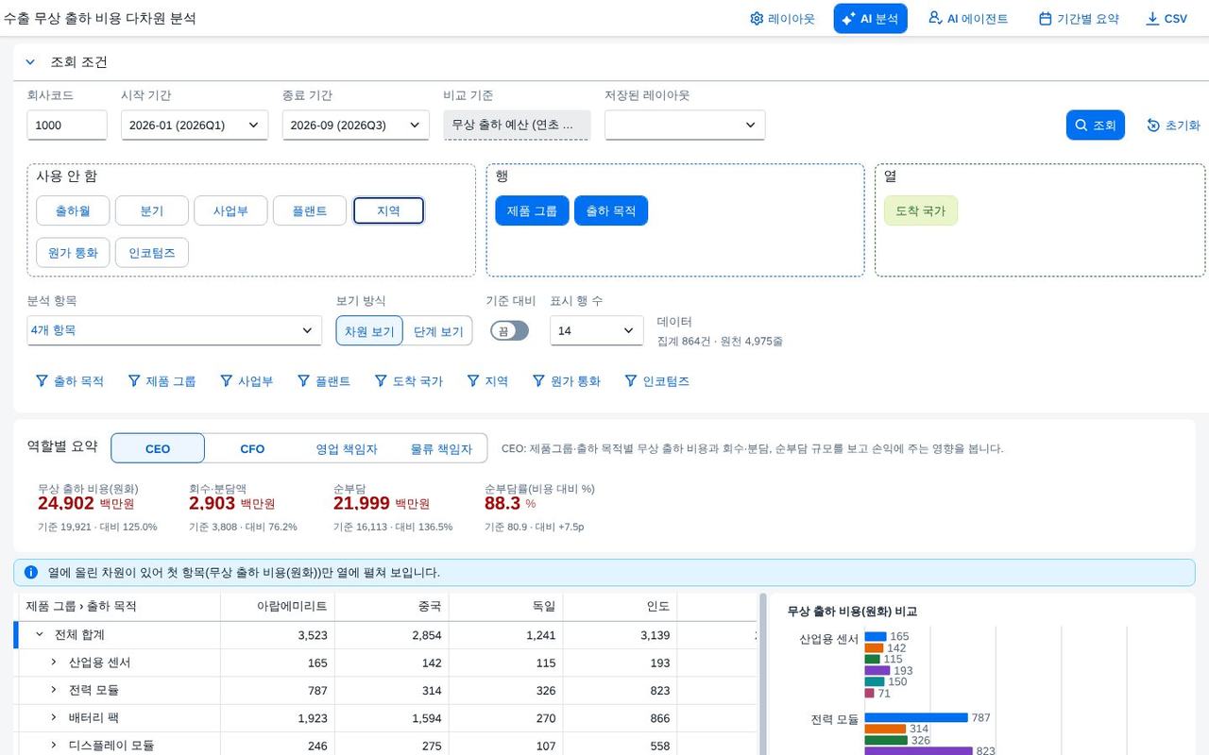Viewport: 1209px width, 755px height.
Task: Switch to the CFO role tab
Action: tap(252, 448)
